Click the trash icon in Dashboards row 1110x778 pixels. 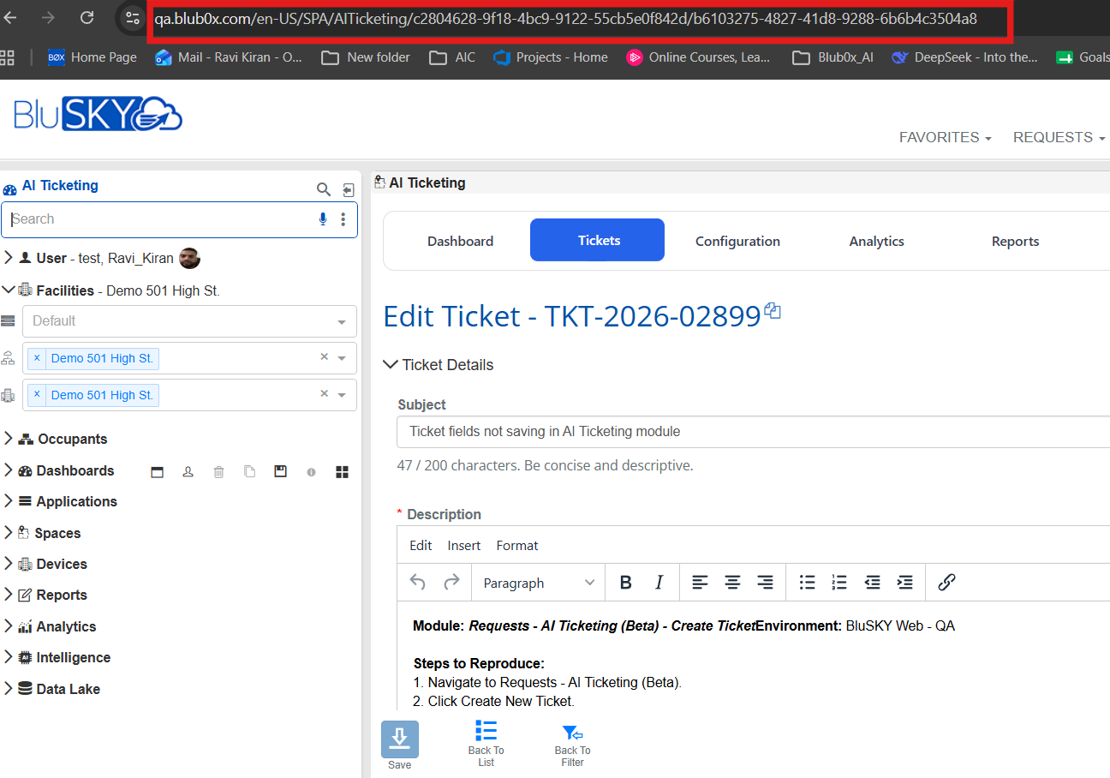click(x=219, y=472)
